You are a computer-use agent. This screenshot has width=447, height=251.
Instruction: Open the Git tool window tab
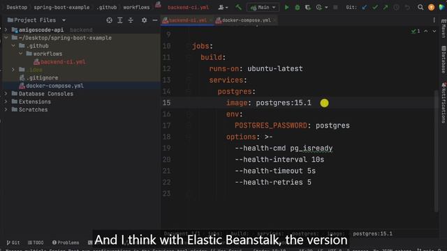pos(13,243)
